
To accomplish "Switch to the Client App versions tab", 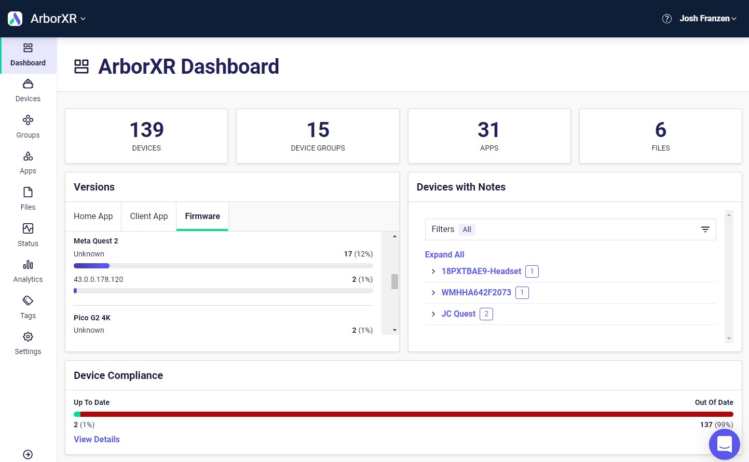I will coord(149,216).
